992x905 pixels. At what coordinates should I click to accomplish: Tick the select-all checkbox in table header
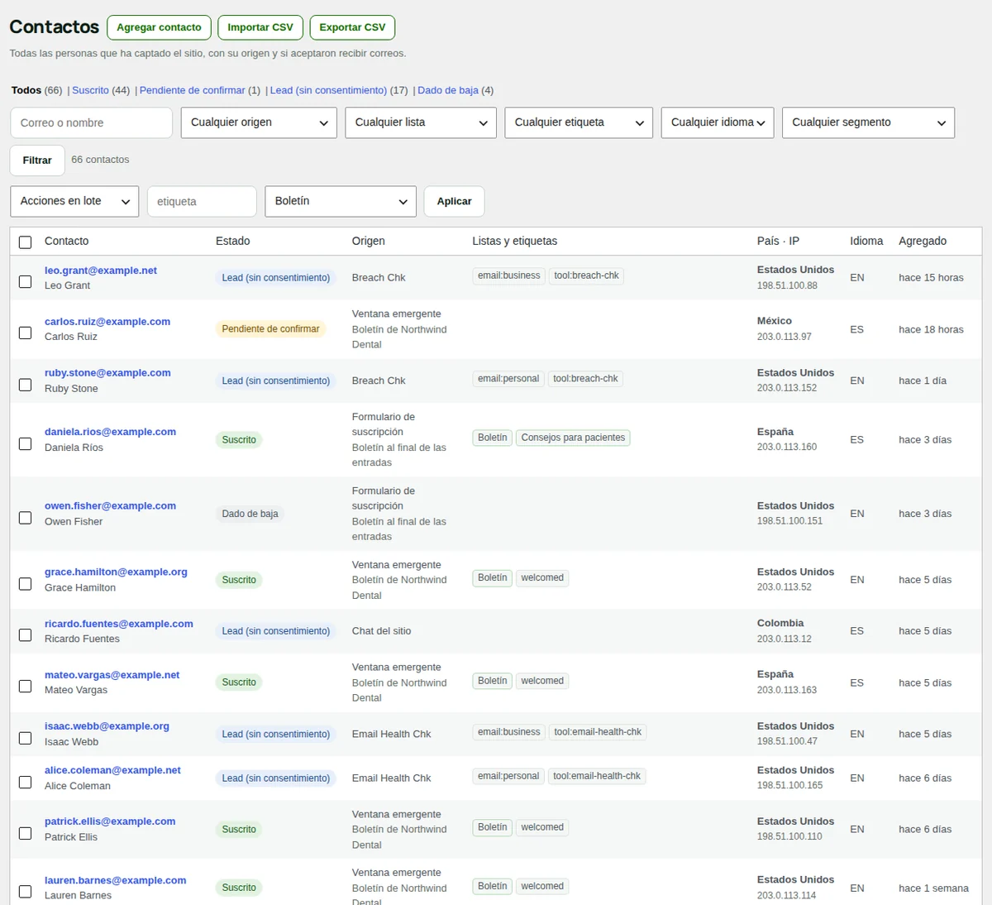pos(26,242)
